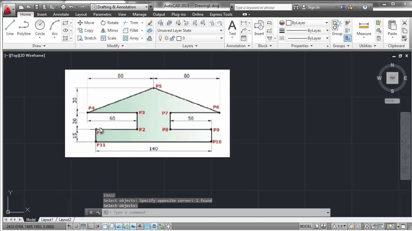Click the WCS label under ViewCube
This screenshot has height=231, width=412.
[392, 101]
